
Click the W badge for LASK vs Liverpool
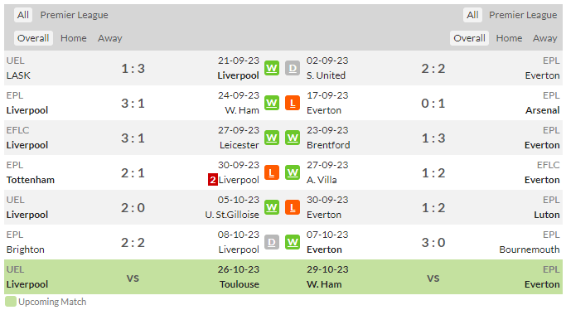(272, 68)
